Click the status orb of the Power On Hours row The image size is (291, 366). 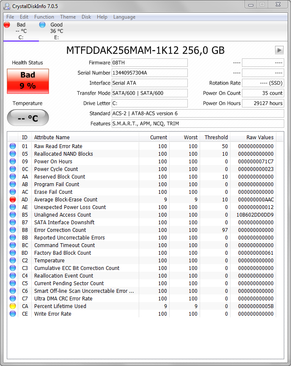point(13,161)
